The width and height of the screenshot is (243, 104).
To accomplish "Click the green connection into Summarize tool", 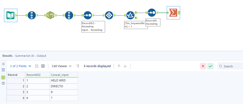I will (162, 13).
